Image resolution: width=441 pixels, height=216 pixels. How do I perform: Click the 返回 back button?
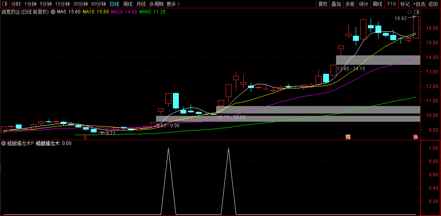pyautogui.click(x=433, y=4)
